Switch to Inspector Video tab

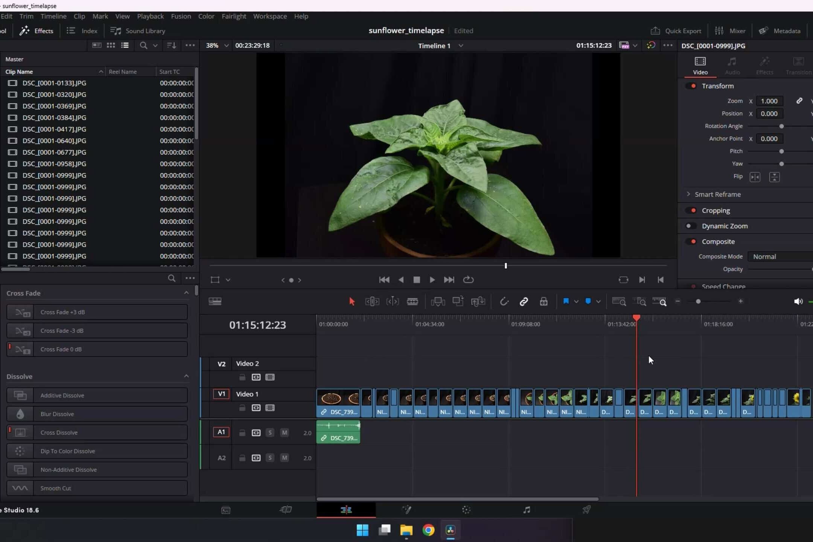pyautogui.click(x=700, y=66)
